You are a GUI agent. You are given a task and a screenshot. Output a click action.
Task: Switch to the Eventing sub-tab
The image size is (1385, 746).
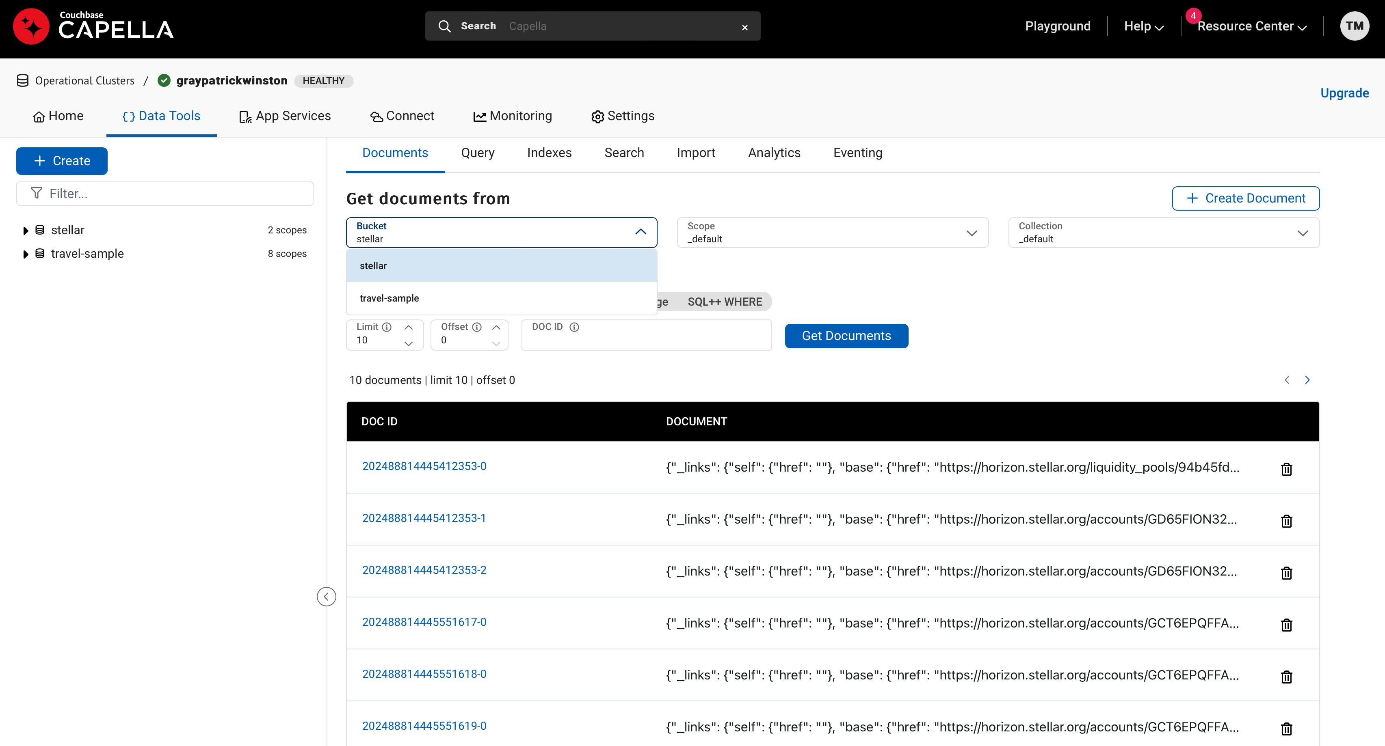857,153
